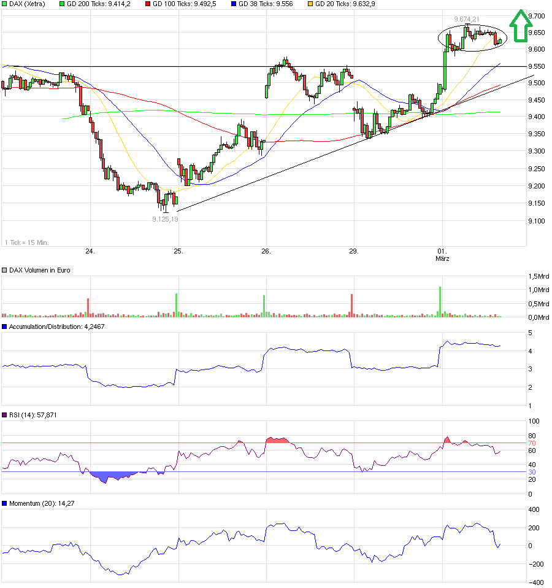This screenshot has width=552, height=588.
Task: Click the 9.400 price axis label
Action: coord(536,117)
